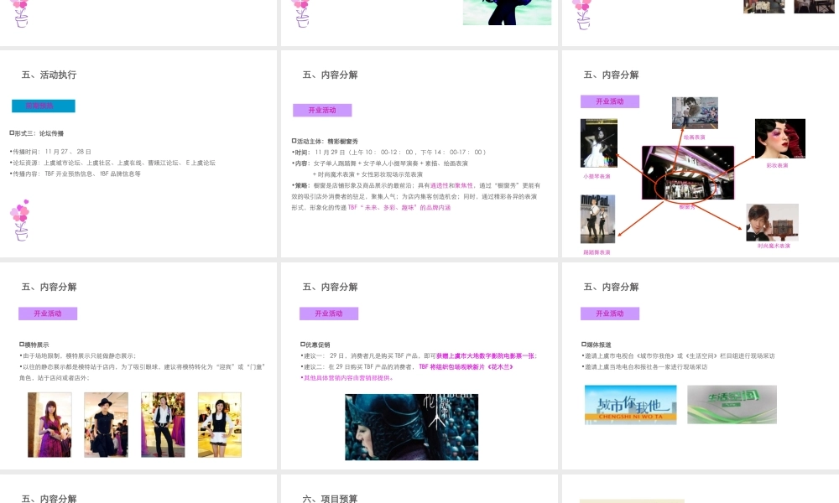Select the dark figure image in top slide
Viewport: 839px width, 503px height.
coord(508,13)
